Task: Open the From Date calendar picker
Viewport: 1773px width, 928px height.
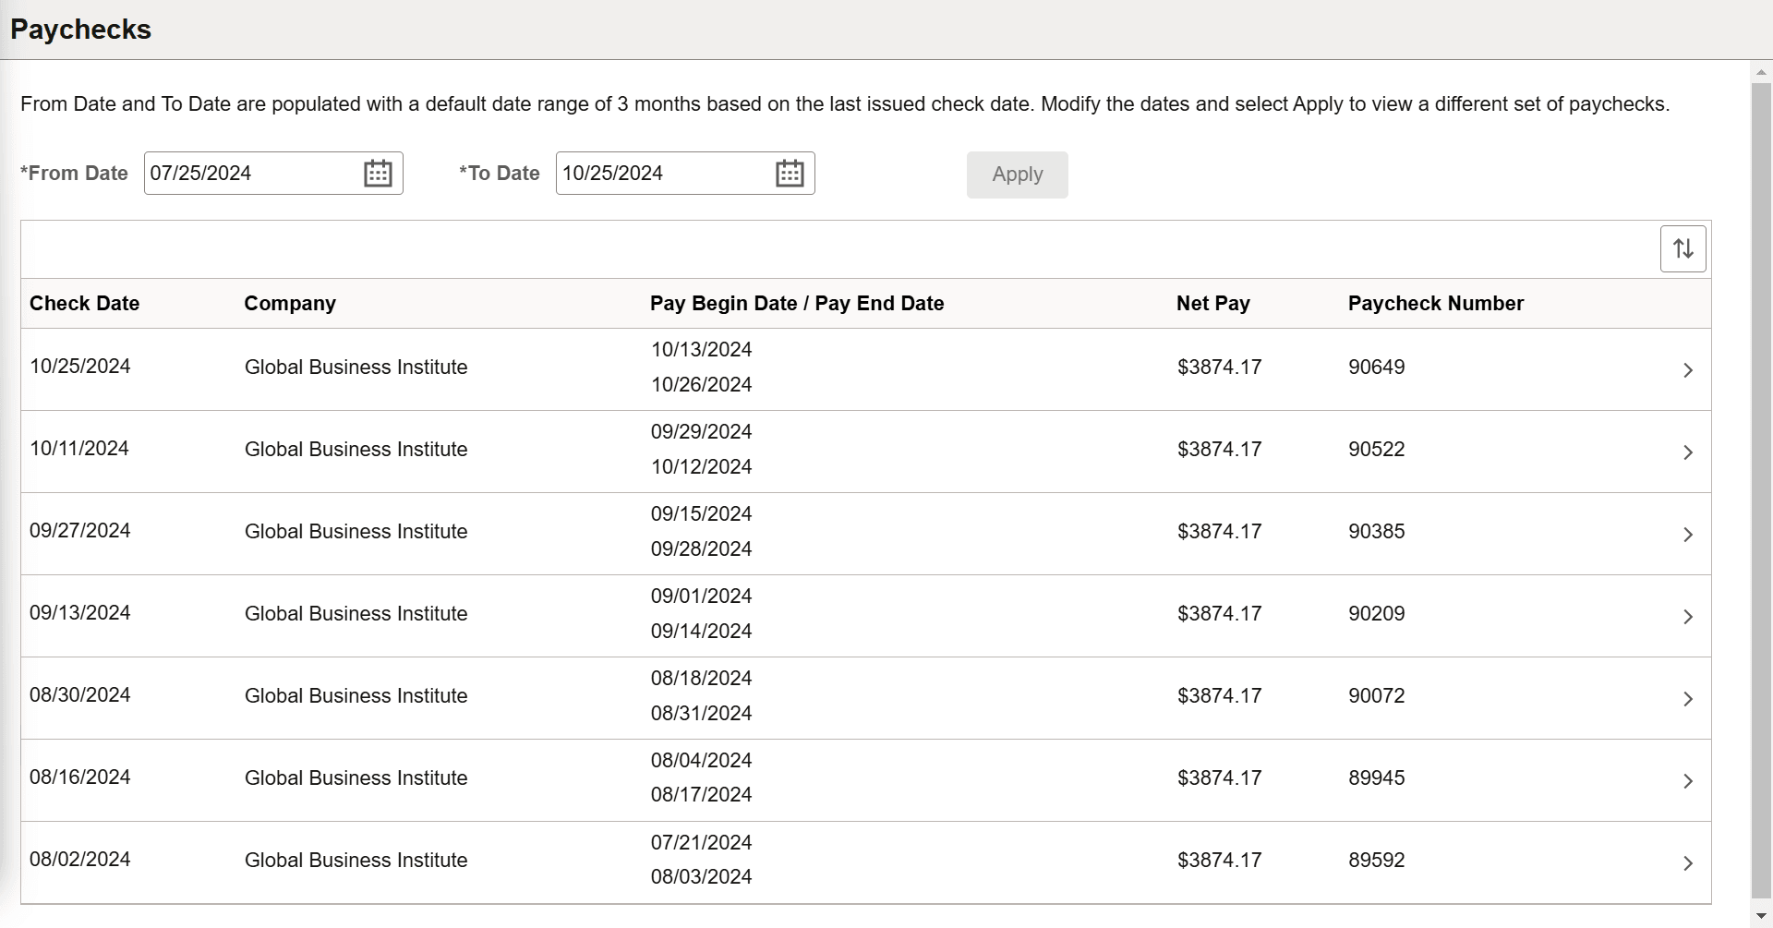Action: [x=378, y=174]
